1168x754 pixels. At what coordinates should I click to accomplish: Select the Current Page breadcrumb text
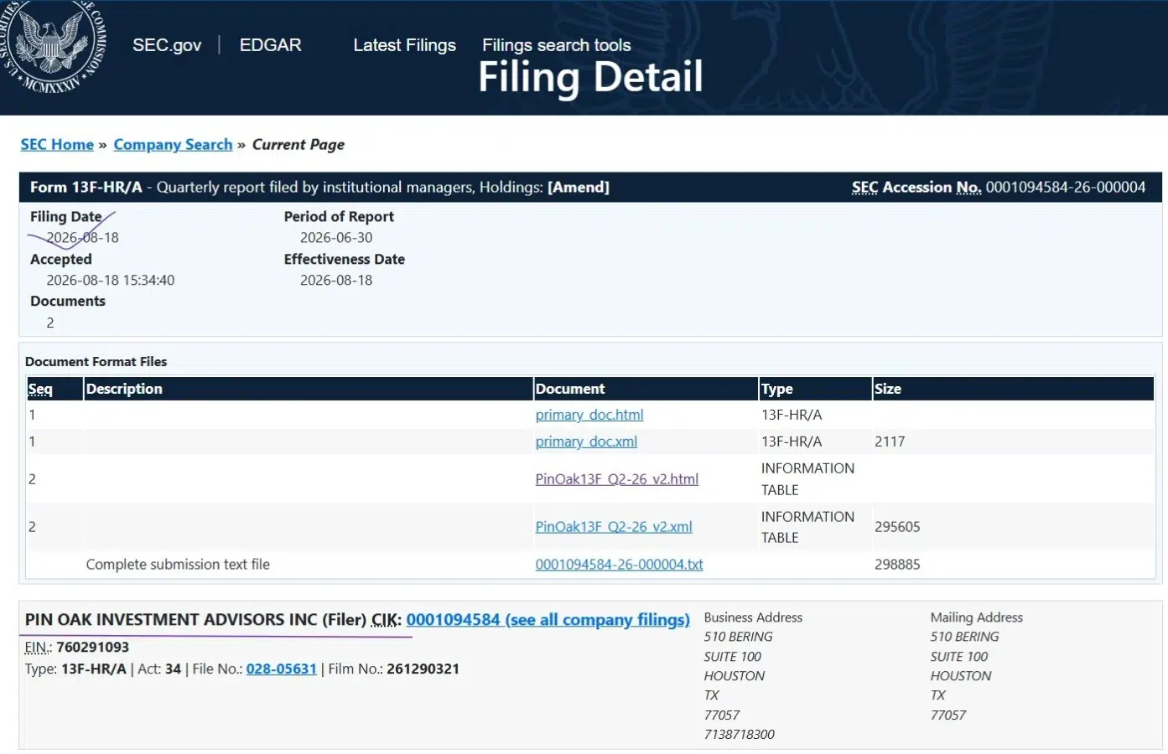(298, 144)
